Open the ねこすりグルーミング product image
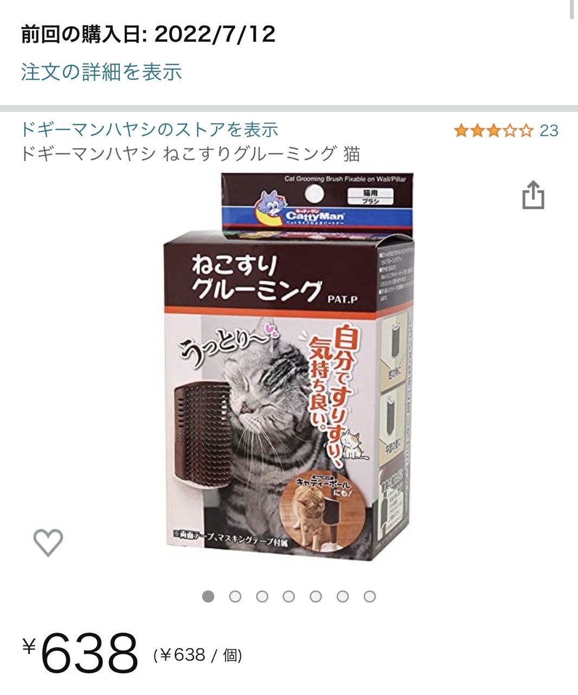The image size is (578, 695). (289, 367)
